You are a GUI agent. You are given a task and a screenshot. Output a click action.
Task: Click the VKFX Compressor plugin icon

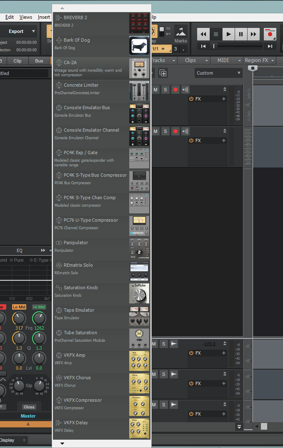point(59,400)
